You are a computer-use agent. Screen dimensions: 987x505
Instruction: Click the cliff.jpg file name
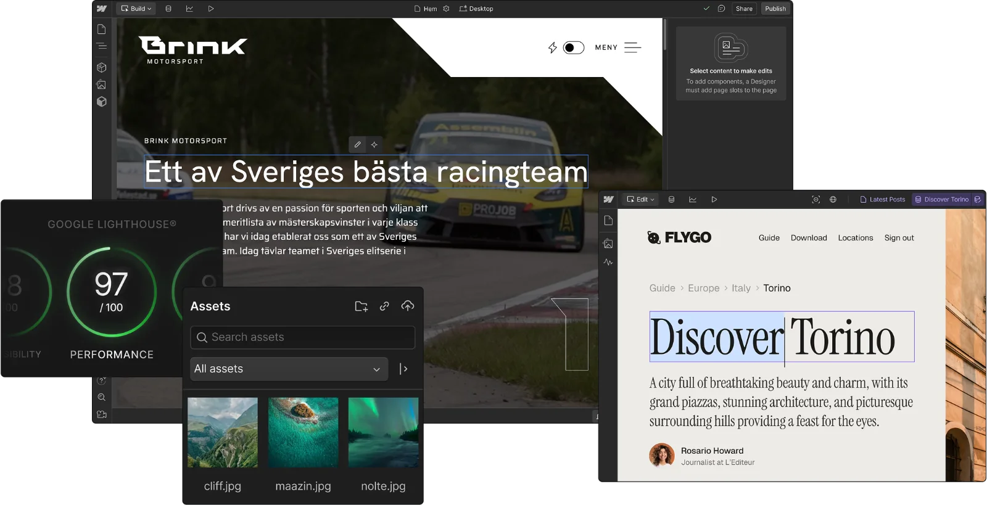[223, 486]
